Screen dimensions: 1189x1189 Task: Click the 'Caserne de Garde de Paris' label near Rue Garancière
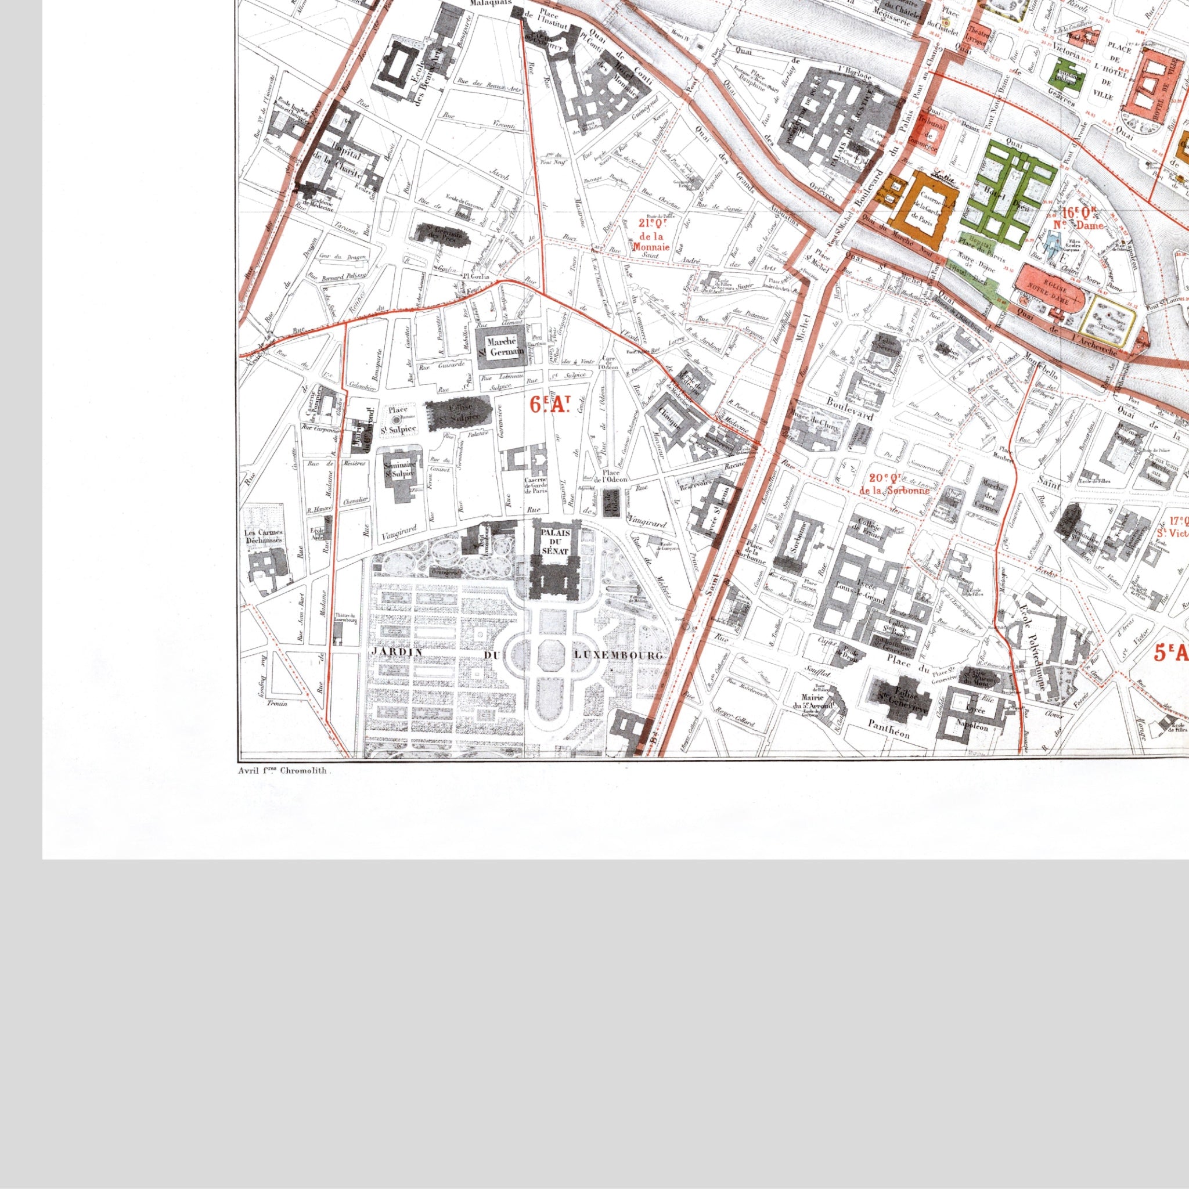coord(535,485)
